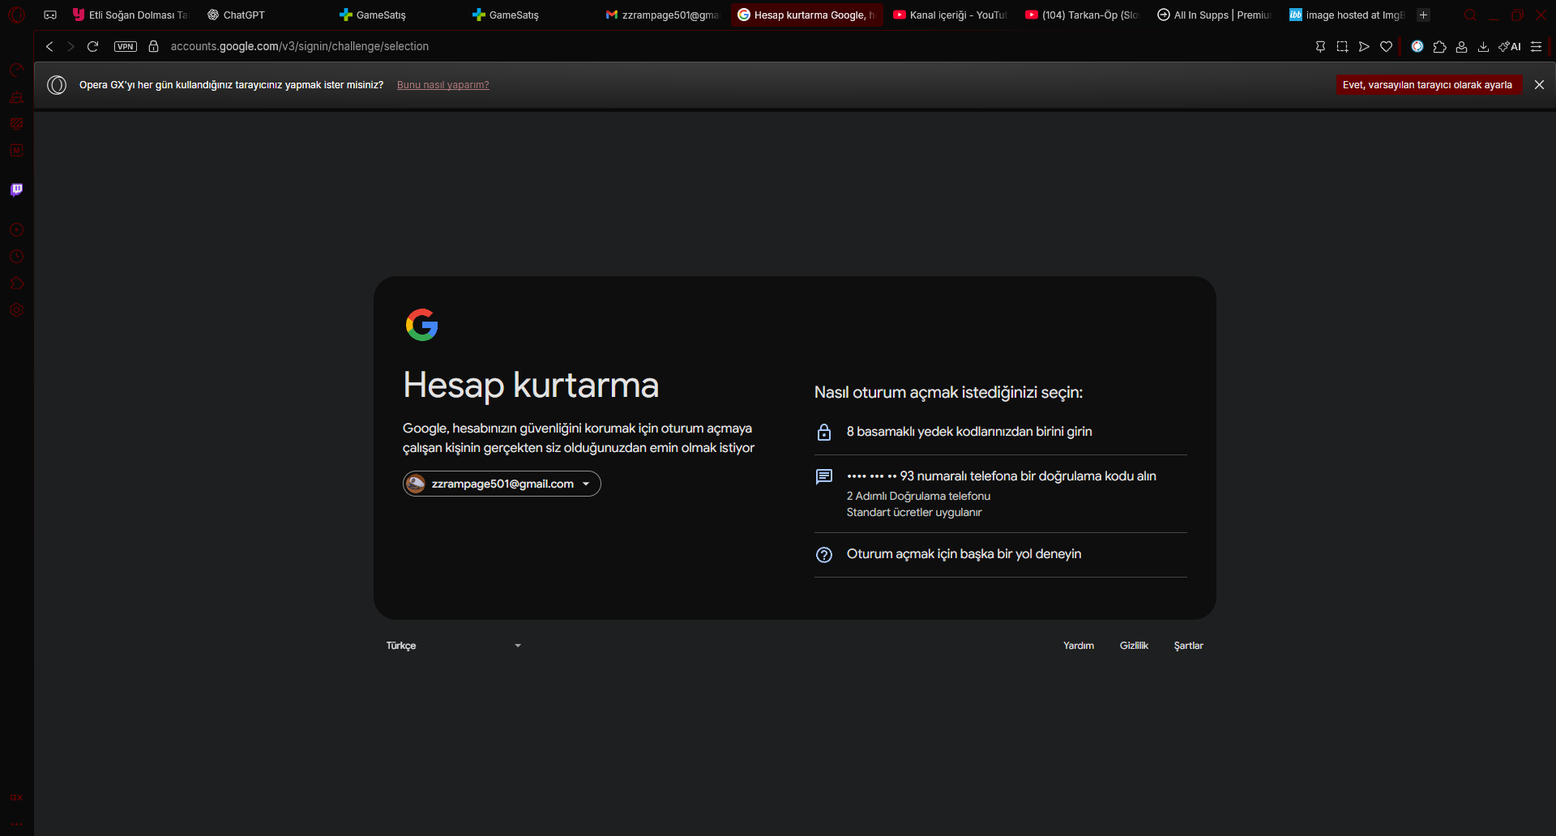Screen dimensions: 1556x836
Task: Open Easy Setup sliders icon
Action: pyautogui.click(x=1536, y=46)
